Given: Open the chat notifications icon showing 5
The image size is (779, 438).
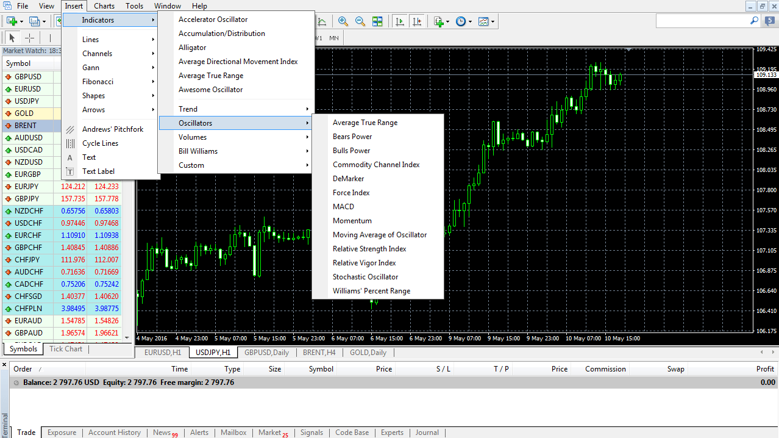Looking at the screenshot, I should point(770,21).
